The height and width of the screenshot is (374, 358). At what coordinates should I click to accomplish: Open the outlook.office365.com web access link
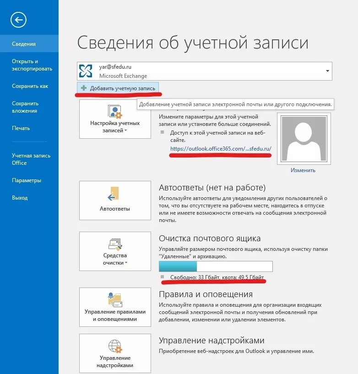221,149
